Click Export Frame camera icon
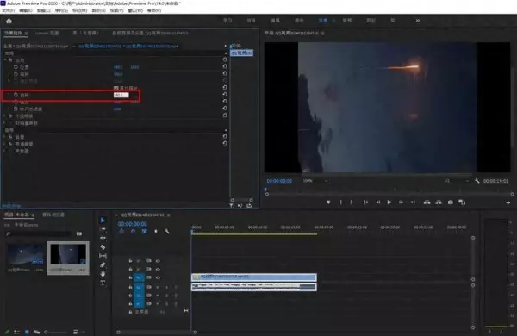The width and height of the screenshot is (517, 336). coord(450,202)
